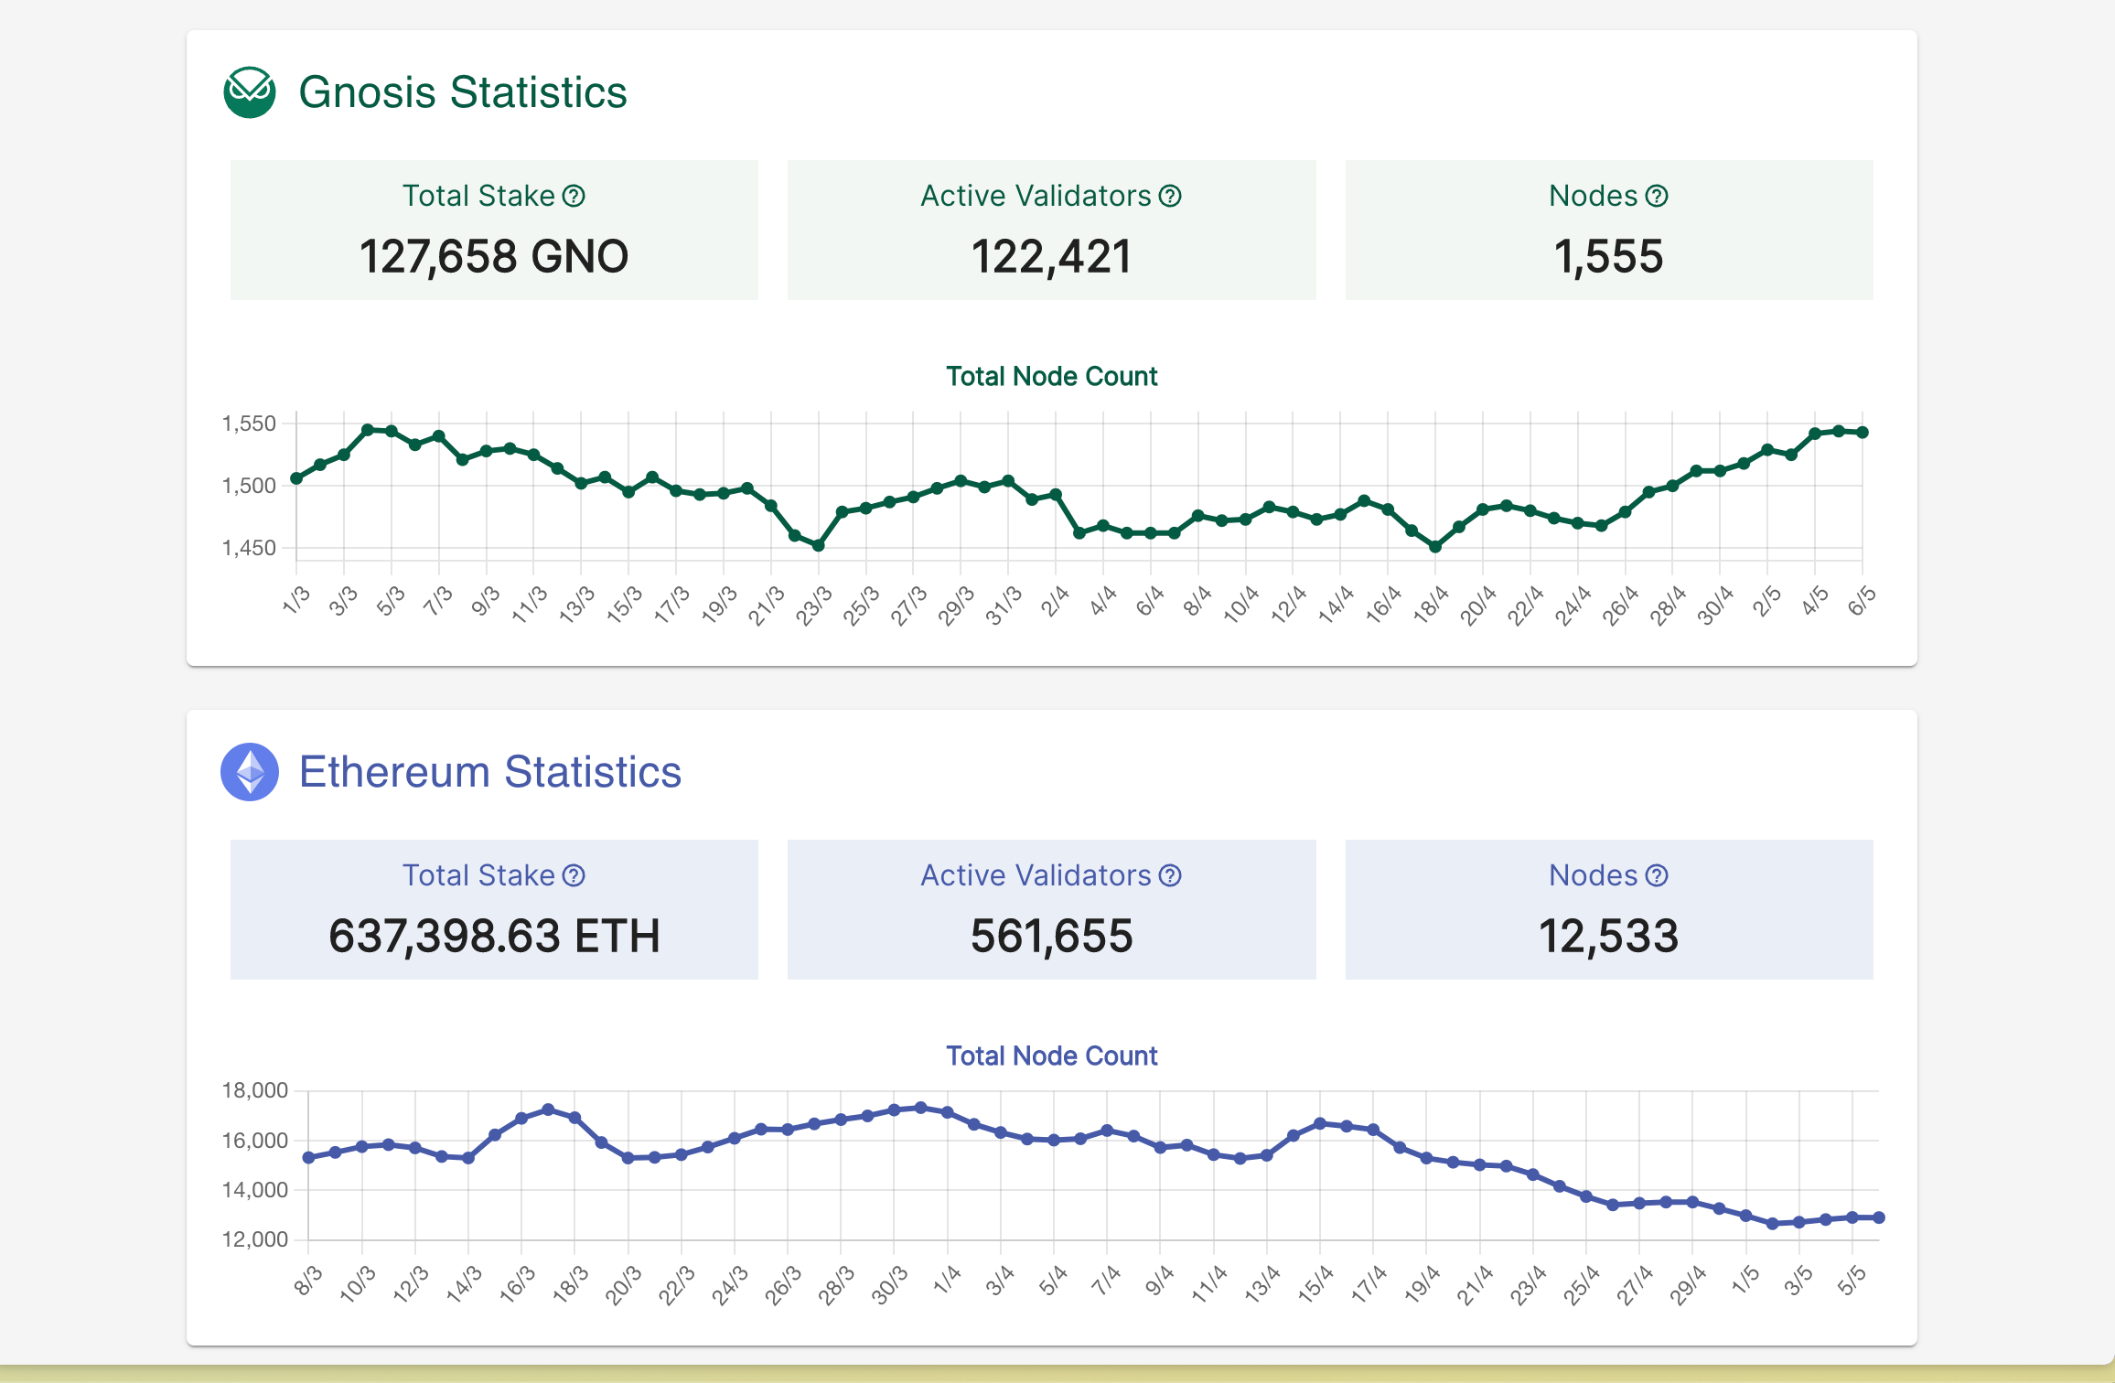Open help icon beside Gnosis Total Stake

574,196
